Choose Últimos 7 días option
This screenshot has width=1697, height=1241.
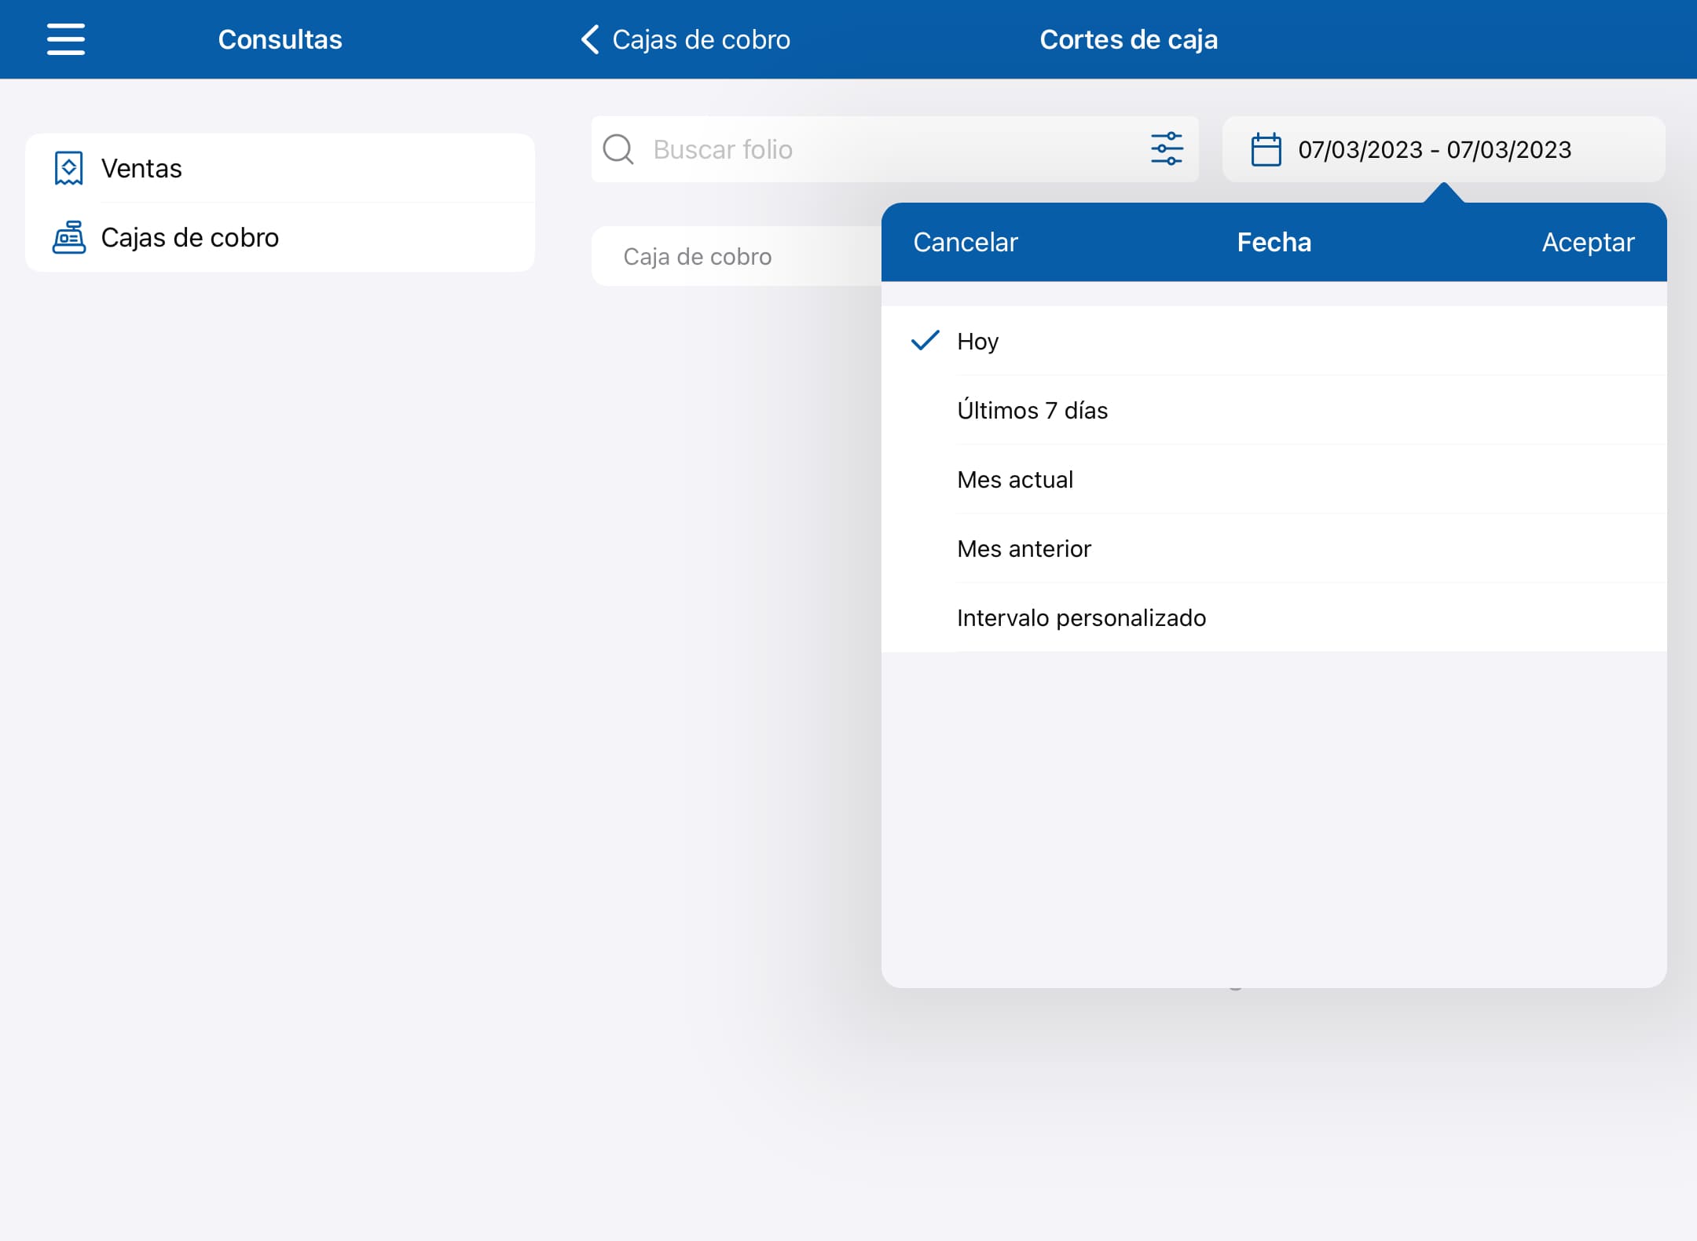pyautogui.click(x=1274, y=410)
